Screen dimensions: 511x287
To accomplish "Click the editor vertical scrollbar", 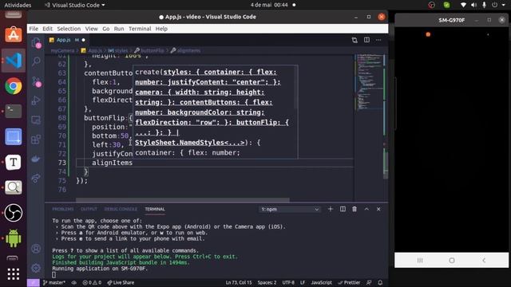I will click(x=386, y=163).
